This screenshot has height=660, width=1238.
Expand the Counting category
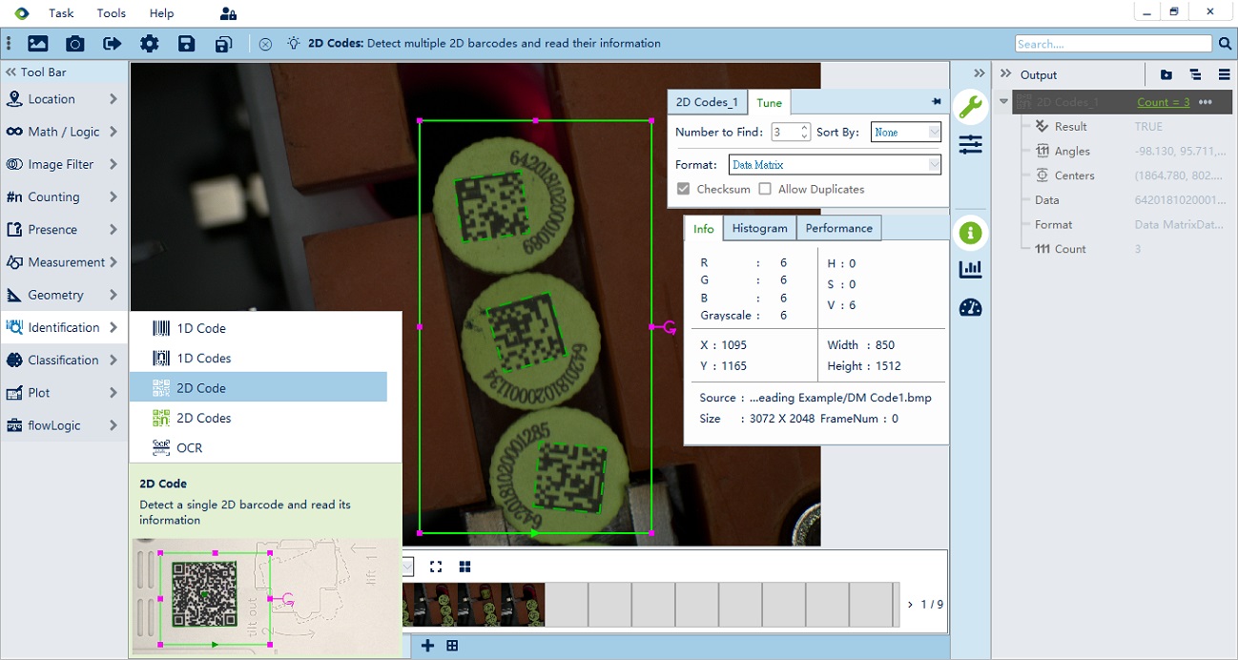pos(64,196)
